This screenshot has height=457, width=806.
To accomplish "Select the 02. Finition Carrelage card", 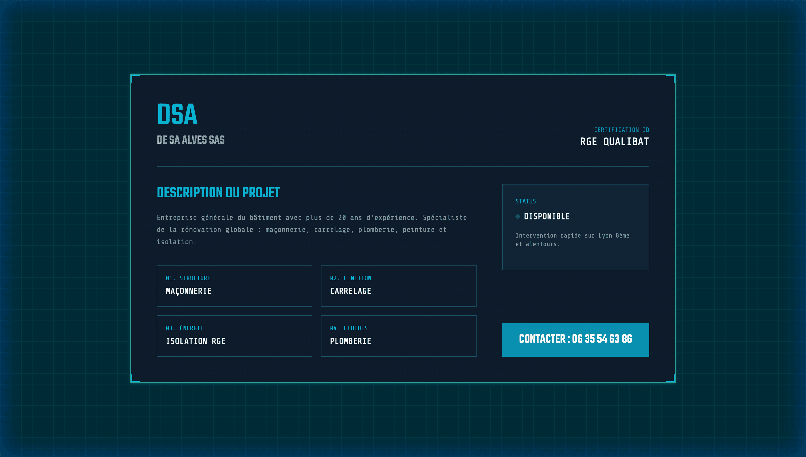I will coord(398,286).
